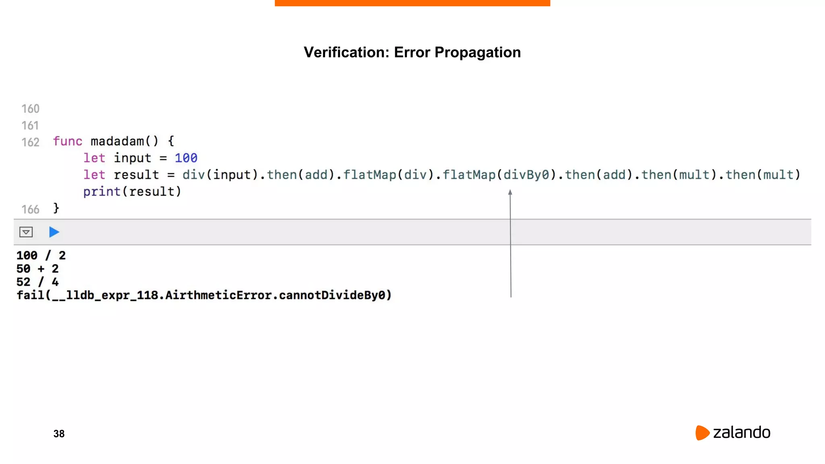
Task: Click console output line 50 + 2
Action: (37, 269)
